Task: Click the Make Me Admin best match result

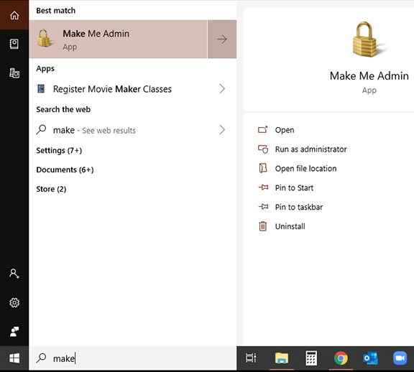Action: point(119,39)
